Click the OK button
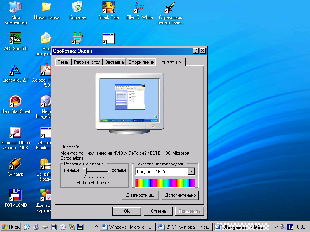The image size is (310, 232). [x=127, y=211]
